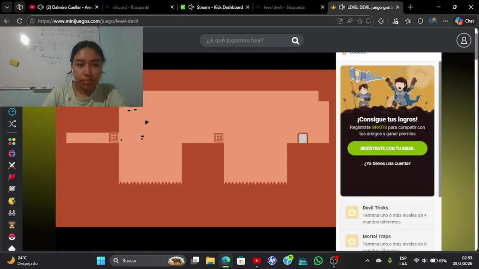This screenshot has width=479, height=269.
Task: Select the Devil Tricks achievement entry
Action: pos(387,214)
